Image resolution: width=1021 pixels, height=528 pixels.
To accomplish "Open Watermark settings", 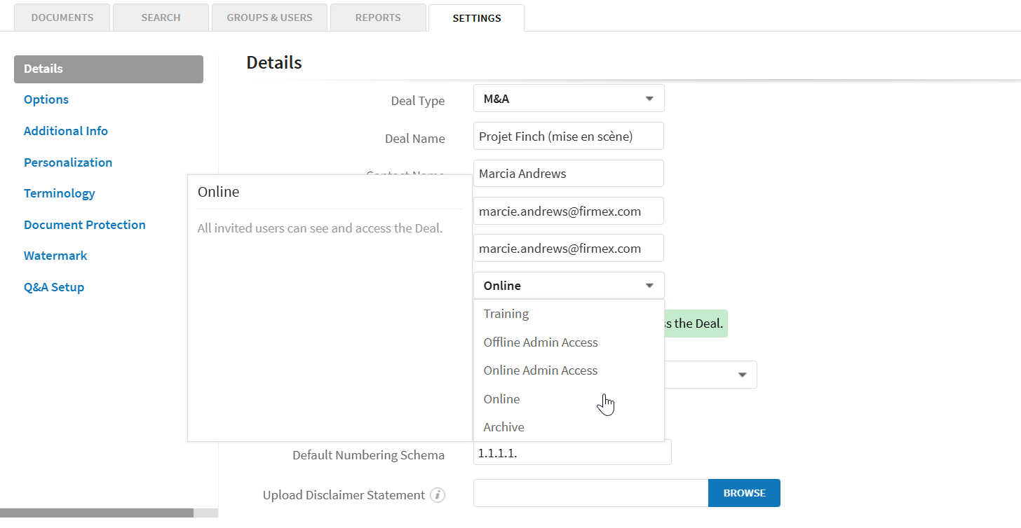I will coord(55,256).
